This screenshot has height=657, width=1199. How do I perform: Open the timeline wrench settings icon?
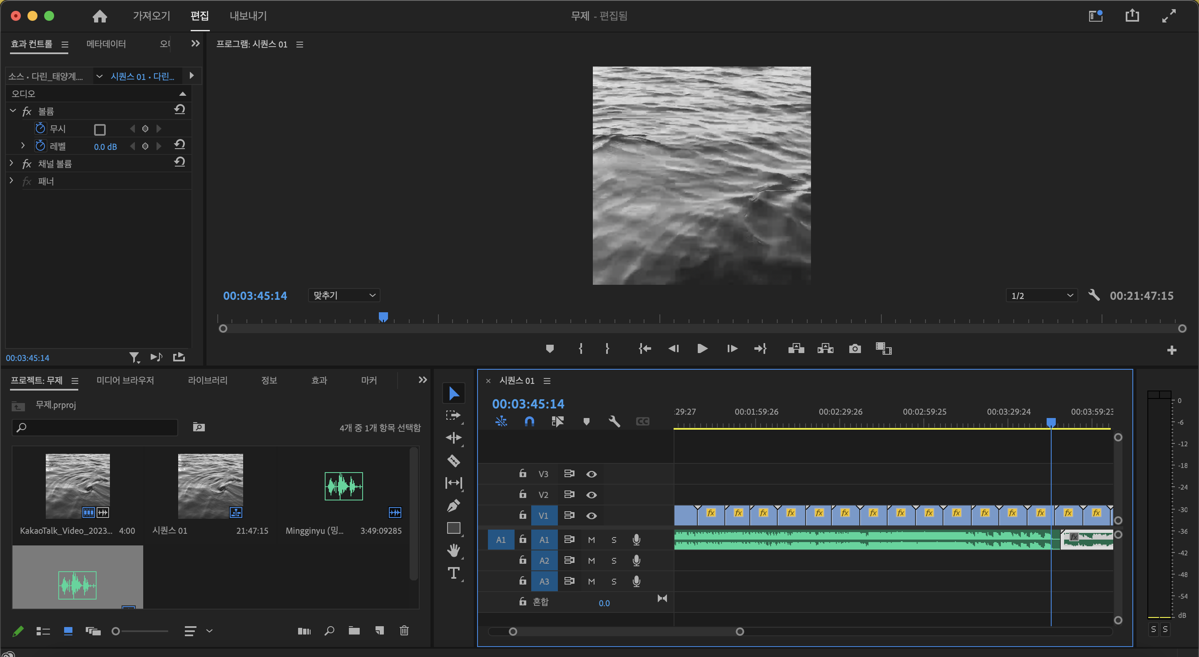(x=614, y=421)
